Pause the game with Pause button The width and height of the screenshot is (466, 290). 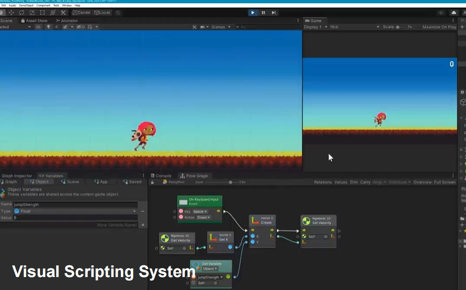click(263, 13)
